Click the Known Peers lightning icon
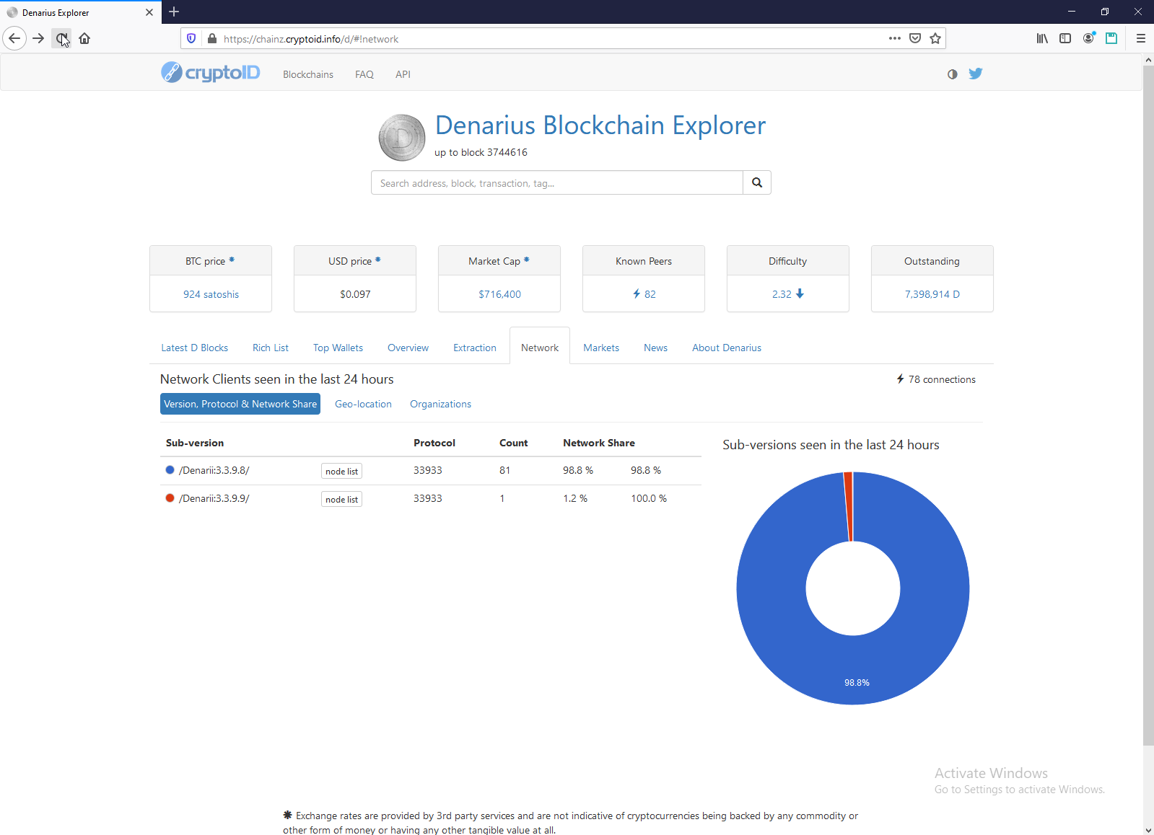1154x835 pixels. tap(637, 293)
